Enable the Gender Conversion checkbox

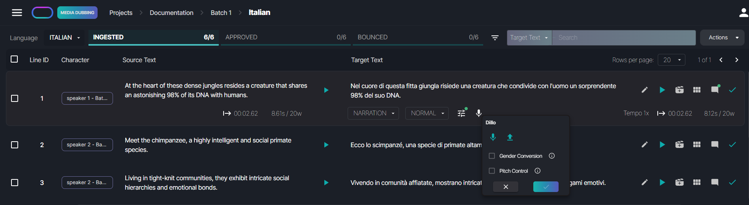(x=492, y=156)
